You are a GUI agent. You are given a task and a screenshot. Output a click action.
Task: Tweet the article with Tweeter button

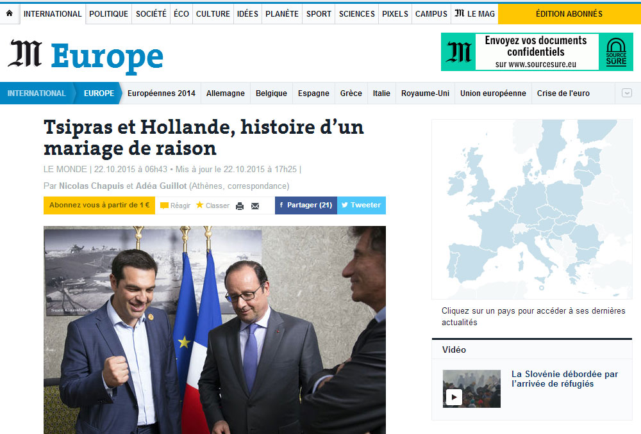(362, 205)
